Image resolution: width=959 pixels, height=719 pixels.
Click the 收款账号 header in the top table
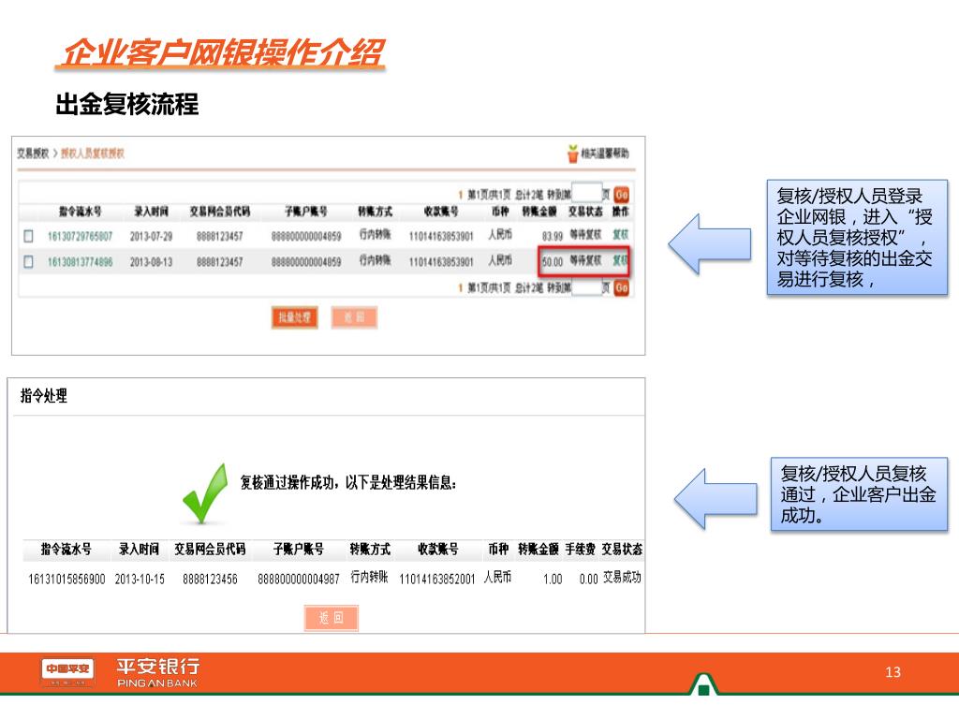pyautogui.click(x=441, y=212)
